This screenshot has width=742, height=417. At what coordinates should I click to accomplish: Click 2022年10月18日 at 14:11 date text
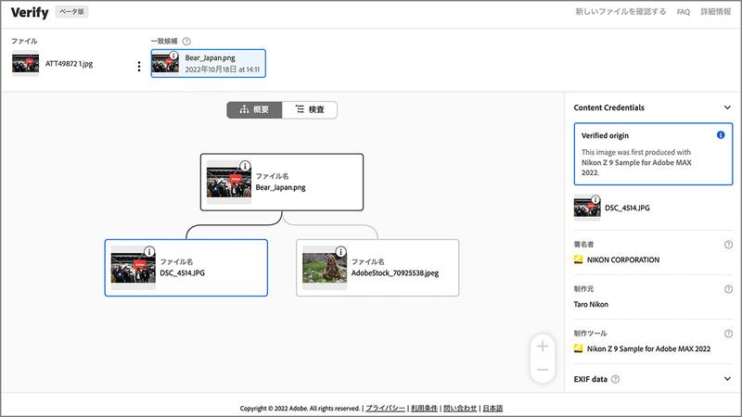coord(222,69)
